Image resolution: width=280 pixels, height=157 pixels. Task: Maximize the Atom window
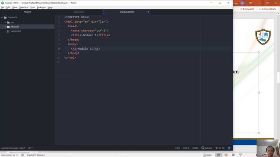click(220, 3)
